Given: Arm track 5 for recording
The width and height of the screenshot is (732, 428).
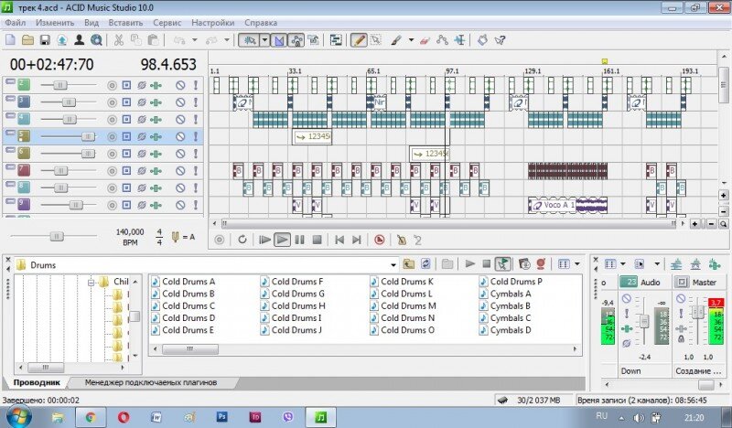Looking at the screenshot, I should coord(112,137).
